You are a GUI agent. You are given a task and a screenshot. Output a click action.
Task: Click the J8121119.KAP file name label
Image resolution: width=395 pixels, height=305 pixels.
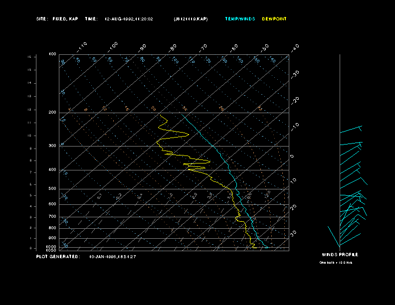[x=191, y=19]
